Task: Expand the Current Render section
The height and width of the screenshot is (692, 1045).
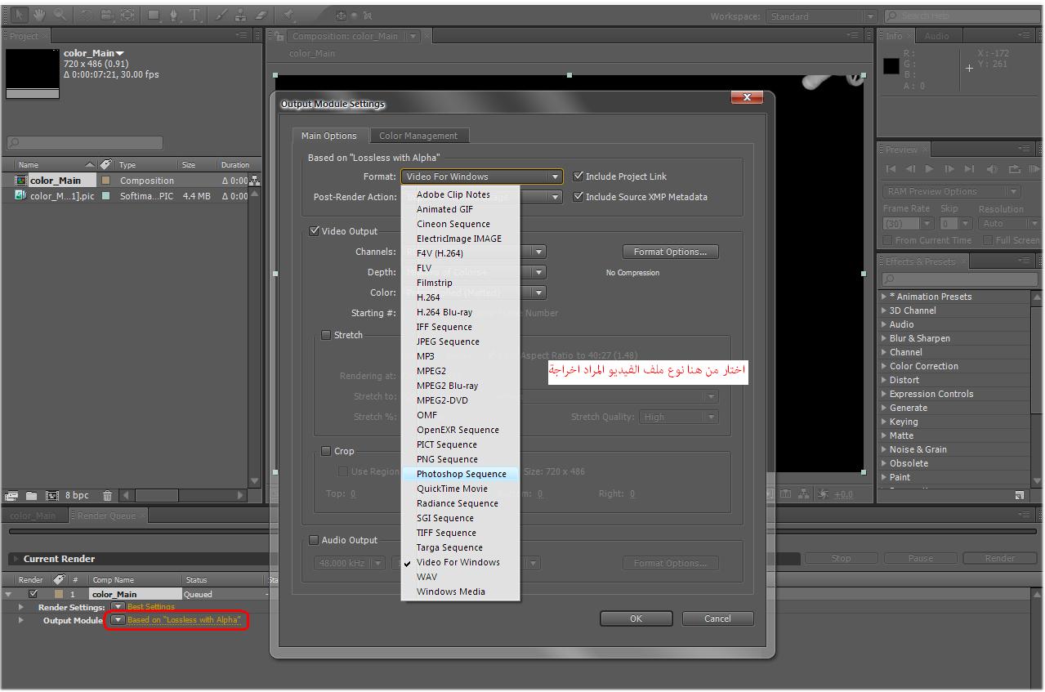Action: point(16,559)
